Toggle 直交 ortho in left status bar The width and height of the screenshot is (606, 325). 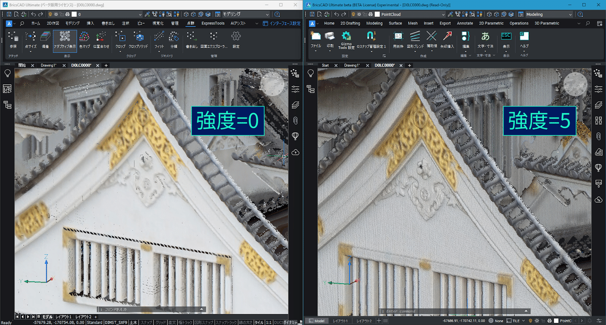(173, 322)
